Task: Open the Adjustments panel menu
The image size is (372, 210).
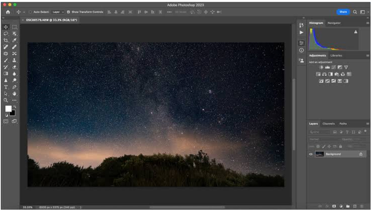Action: tap(367, 56)
